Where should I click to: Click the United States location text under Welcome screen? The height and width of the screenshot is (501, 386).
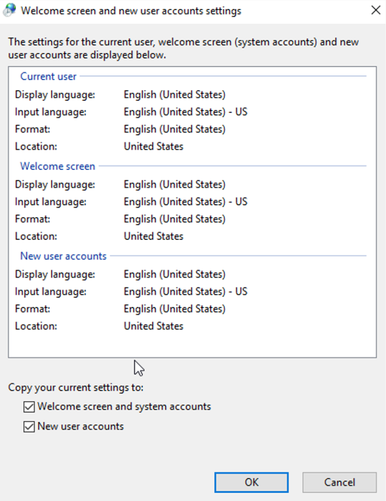tap(154, 236)
